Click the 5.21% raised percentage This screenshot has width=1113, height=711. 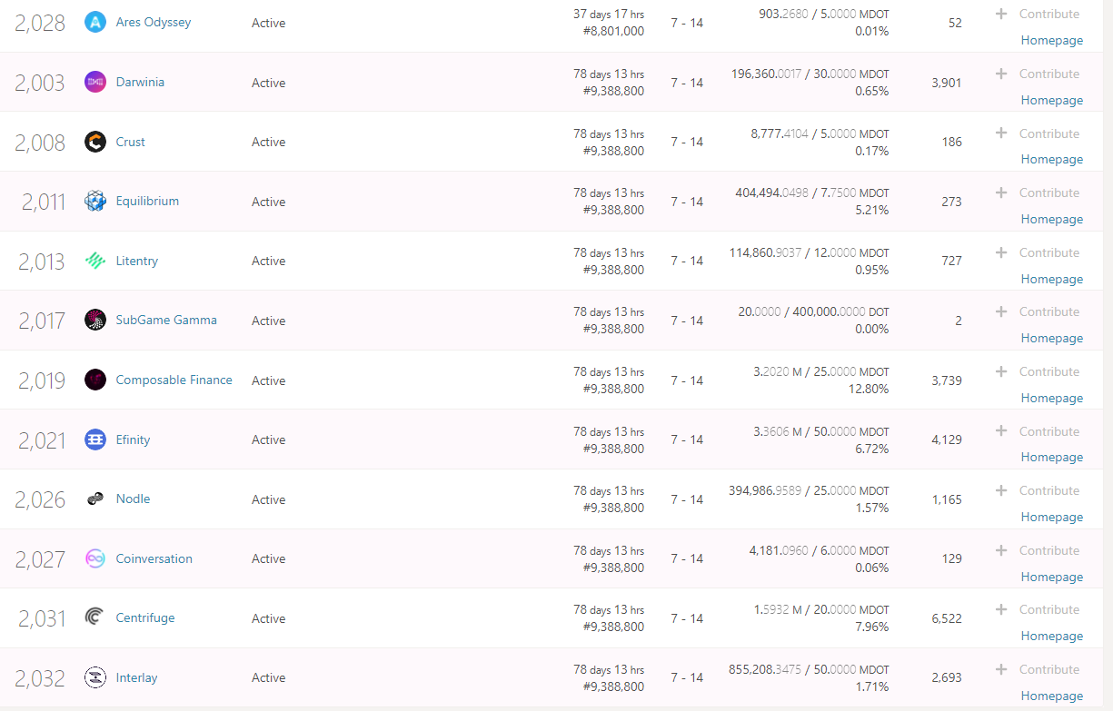(872, 210)
